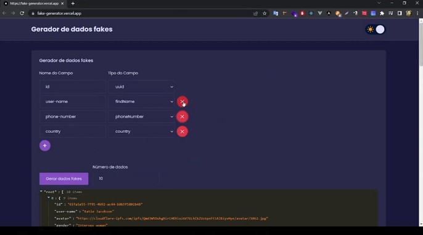Open the Extensions puzzle menu
This screenshot has width=423, height=235.
(x=382, y=13)
